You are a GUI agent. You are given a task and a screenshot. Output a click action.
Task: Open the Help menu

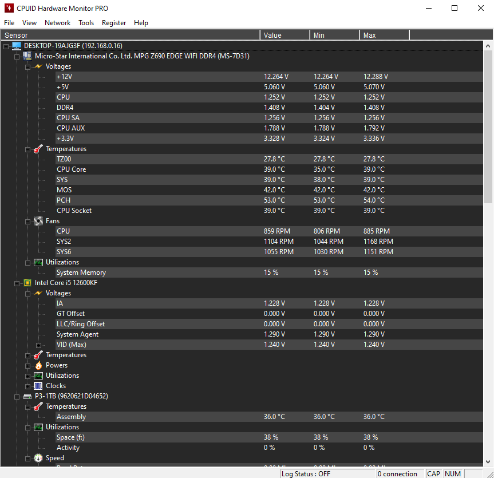click(141, 23)
